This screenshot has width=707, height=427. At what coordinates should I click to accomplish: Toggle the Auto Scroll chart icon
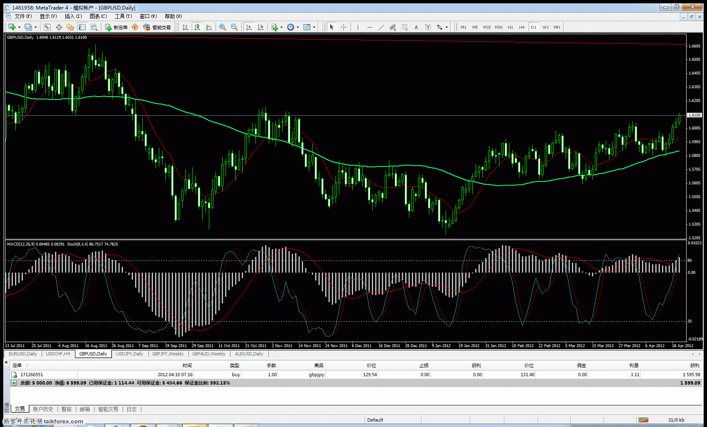[x=249, y=27]
